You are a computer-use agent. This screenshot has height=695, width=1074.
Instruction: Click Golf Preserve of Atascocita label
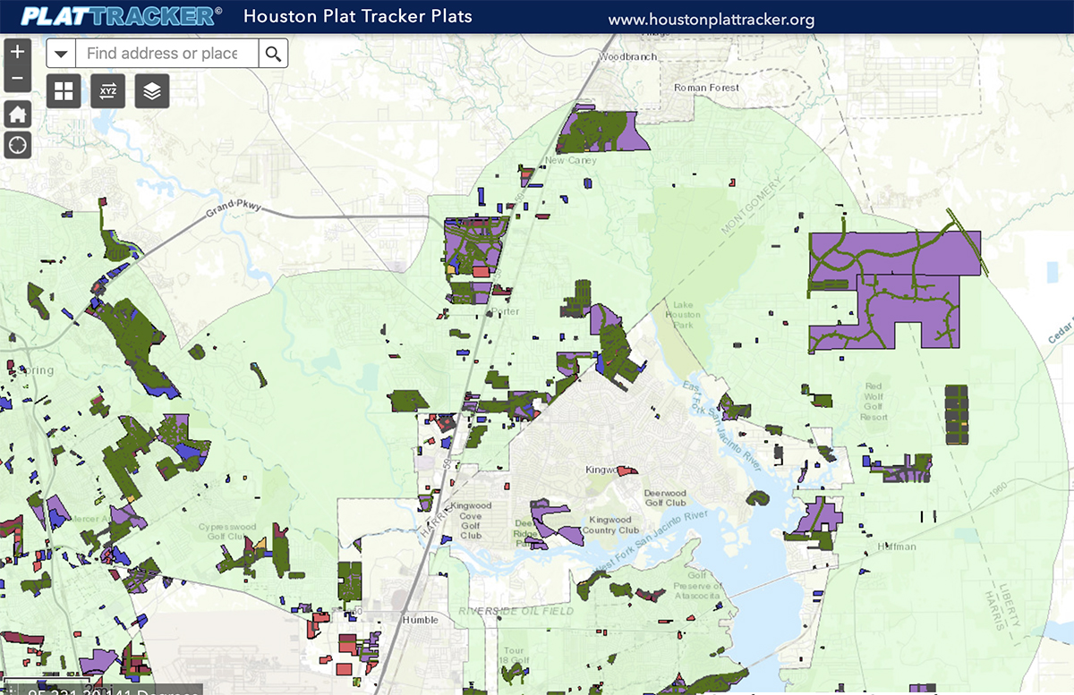click(x=697, y=586)
